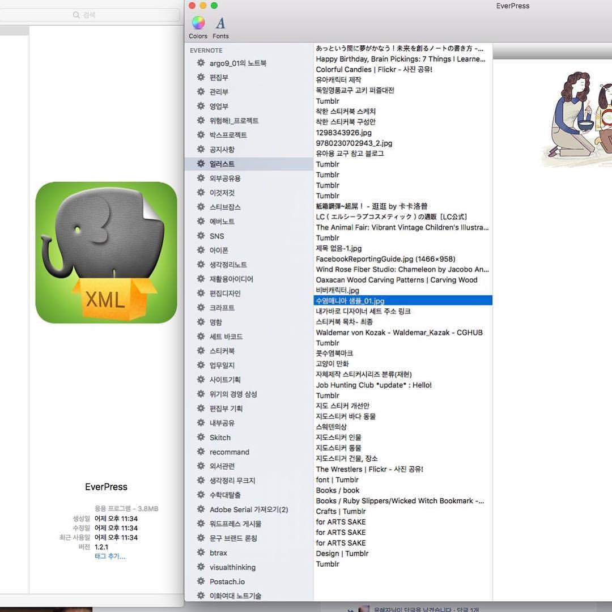Click the gear icon beside 에버노트 notebook
612x612 pixels.
[x=201, y=222]
